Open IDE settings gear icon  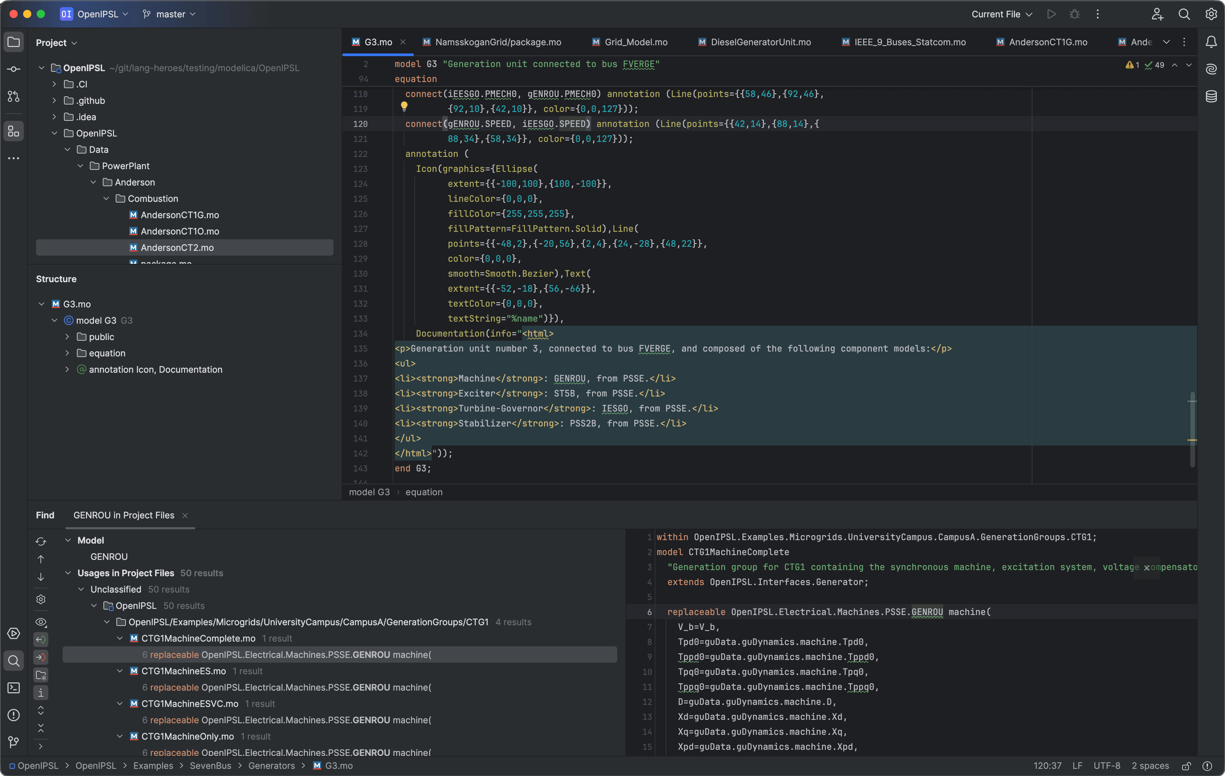point(1211,14)
